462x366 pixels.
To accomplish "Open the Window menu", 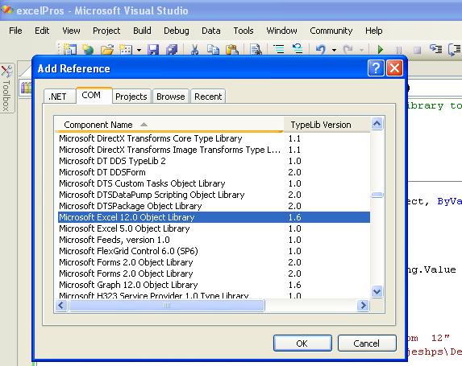I will click(281, 31).
